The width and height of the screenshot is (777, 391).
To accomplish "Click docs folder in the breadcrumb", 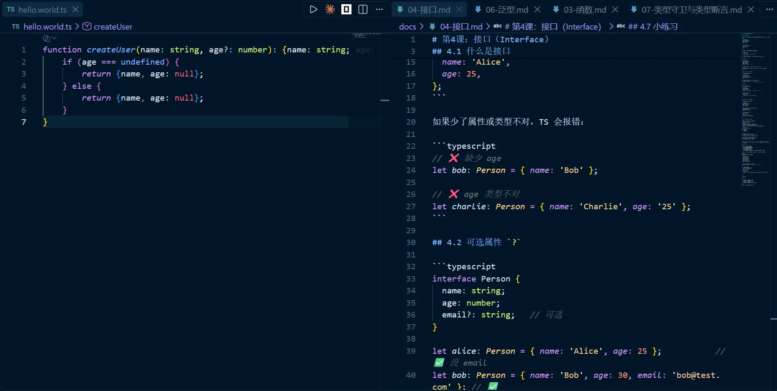I will [x=407, y=27].
